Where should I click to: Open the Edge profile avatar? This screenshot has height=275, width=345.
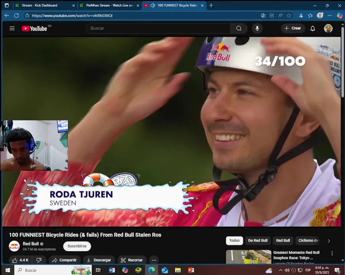coord(320,15)
